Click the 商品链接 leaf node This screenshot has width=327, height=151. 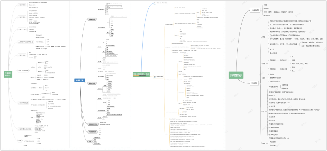pyautogui.click(x=273, y=141)
